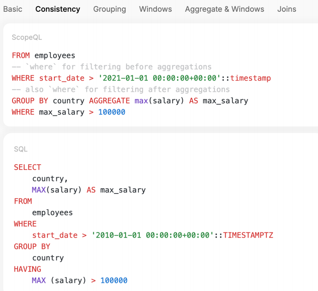Click the 'timestamp' cast in ScopeQL
Image resolution: width=318 pixels, height=291 pixels.
click(x=250, y=78)
